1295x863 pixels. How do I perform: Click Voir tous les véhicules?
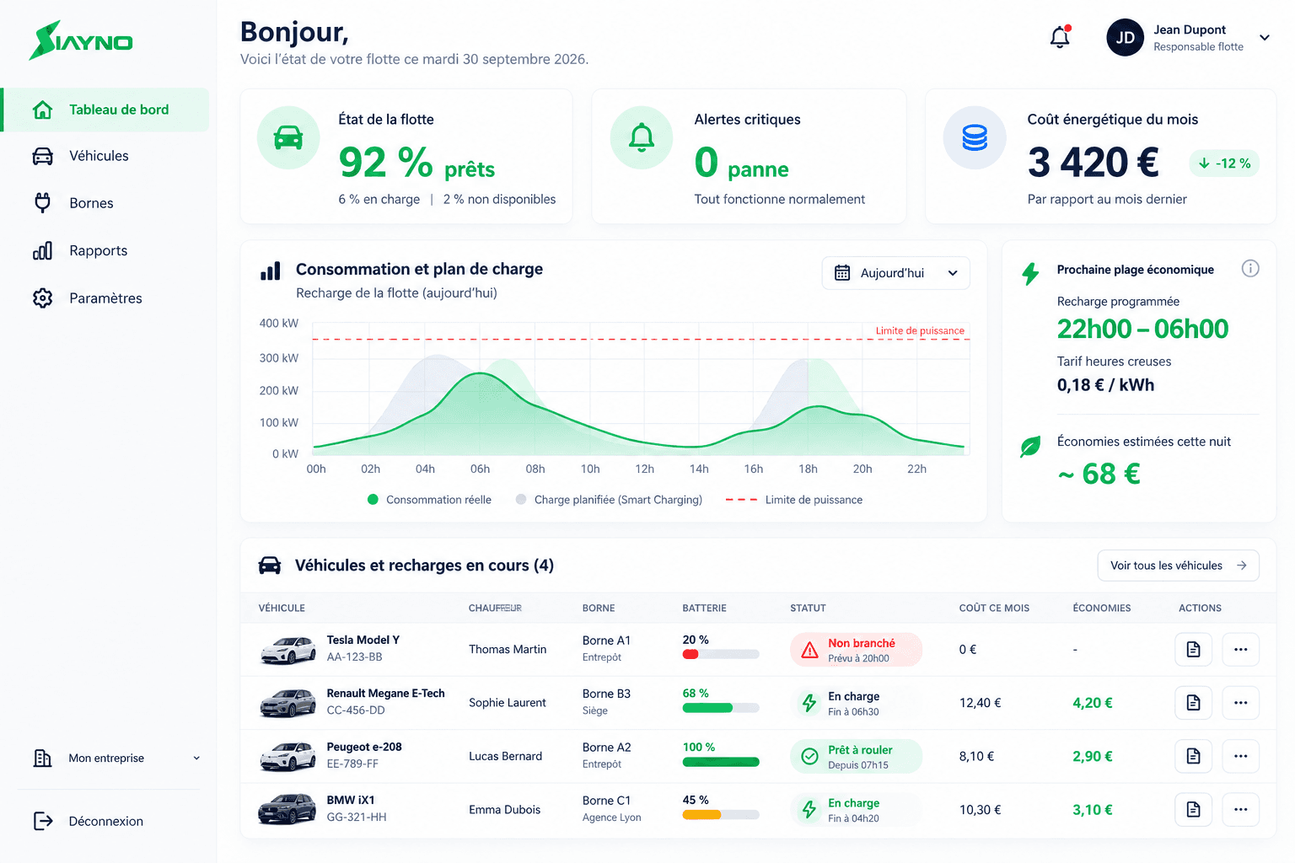point(1178,566)
